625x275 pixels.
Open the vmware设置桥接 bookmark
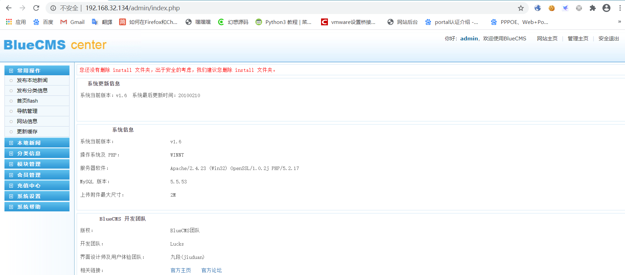pyautogui.click(x=348, y=22)
